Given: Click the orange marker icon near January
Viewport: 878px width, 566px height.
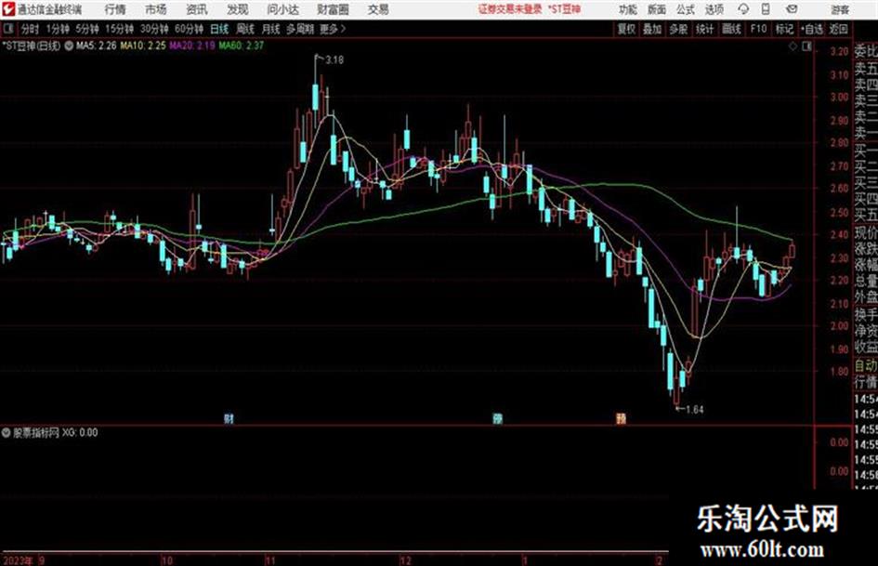Looking at the screenshot, I should tap(621, 418).
